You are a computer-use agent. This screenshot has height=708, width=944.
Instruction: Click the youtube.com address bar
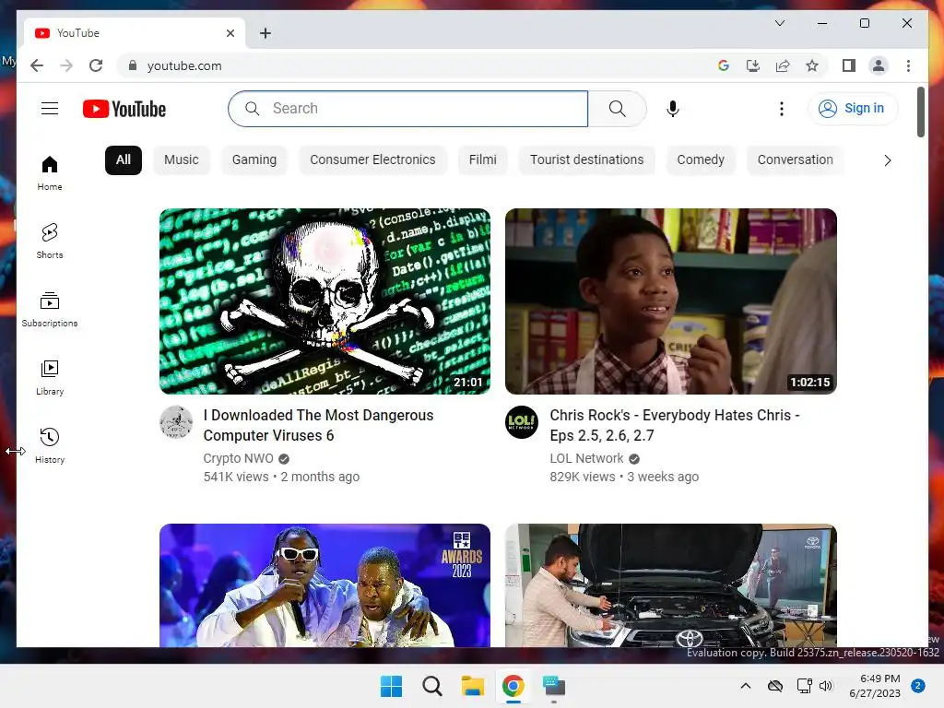click(x=416, y=65)
